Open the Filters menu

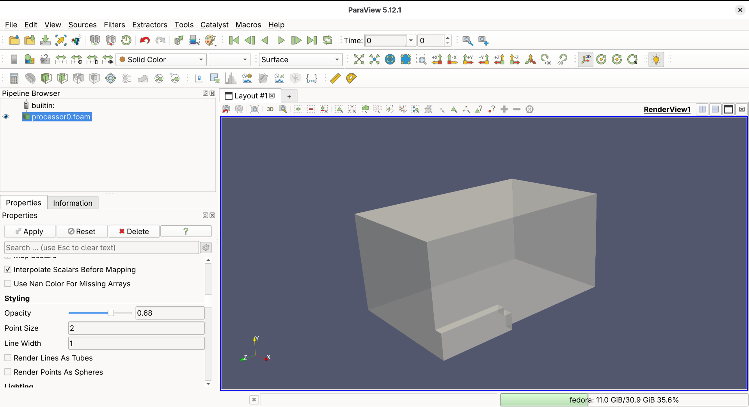114,25
